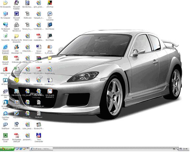Click the Windows Start button
The image size is (190, 152).
click(x=7, y=149)
